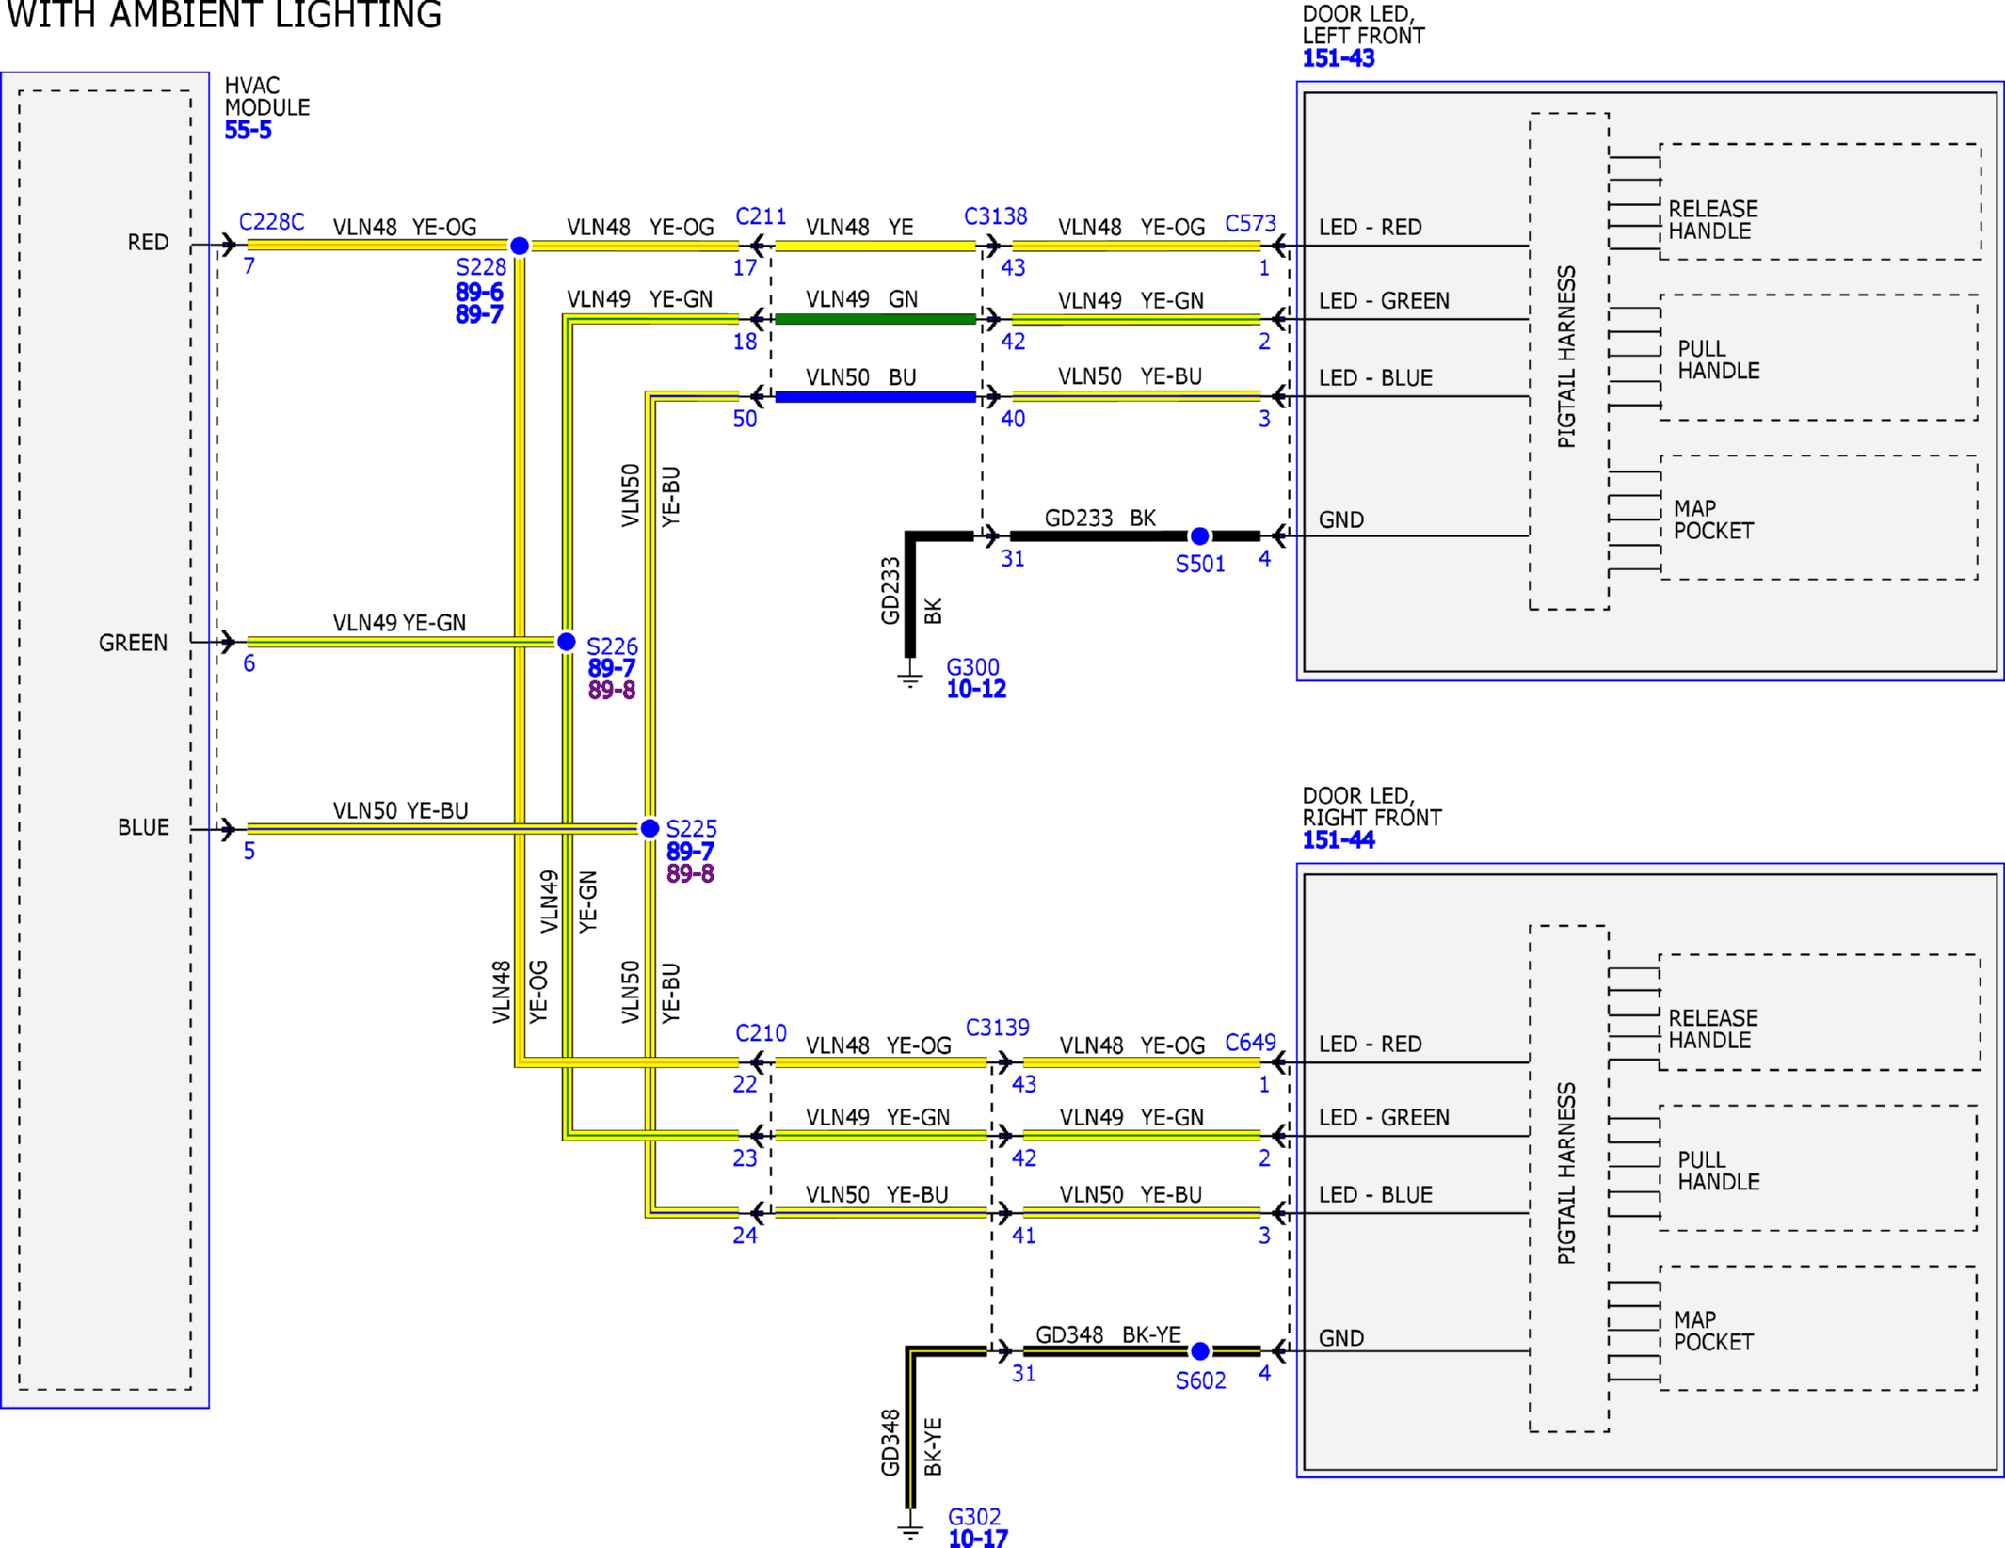Select the C211 connector label

tap(761, 217)
